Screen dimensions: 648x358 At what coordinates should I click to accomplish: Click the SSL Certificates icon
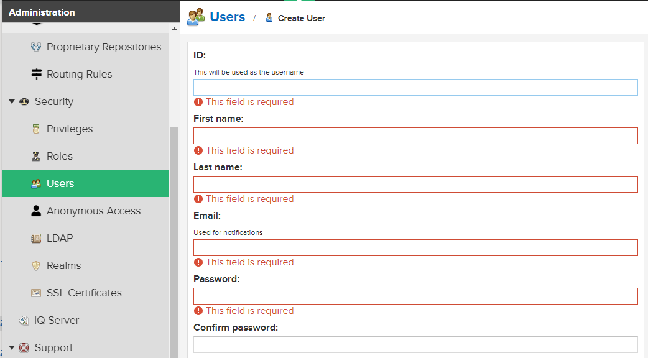click(x=36, y=293)
